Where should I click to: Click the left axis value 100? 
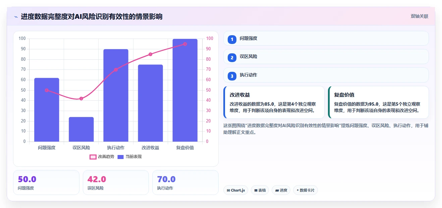[22, 39]
